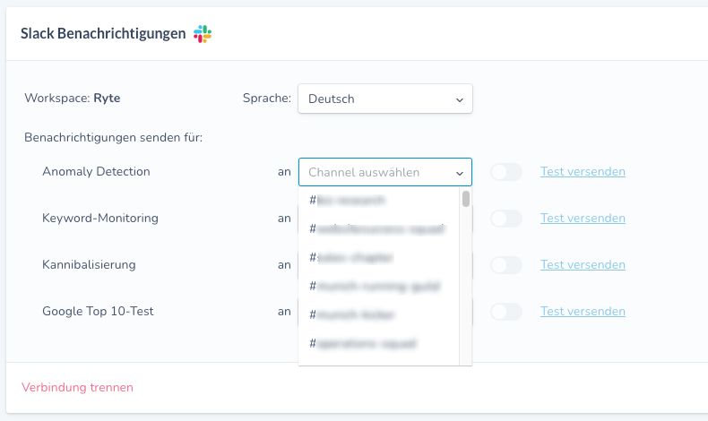
Task: Click the workspace name Ryte
Action: [106, 99]
